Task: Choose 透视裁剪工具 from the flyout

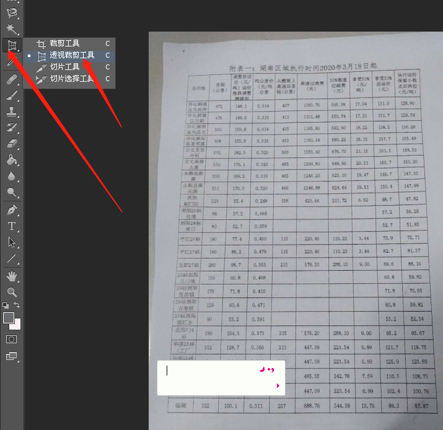Action: click(69, 55)
